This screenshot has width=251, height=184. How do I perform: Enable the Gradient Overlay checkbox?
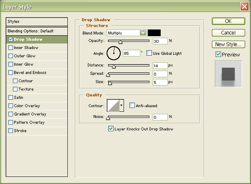tap(10, 114)
